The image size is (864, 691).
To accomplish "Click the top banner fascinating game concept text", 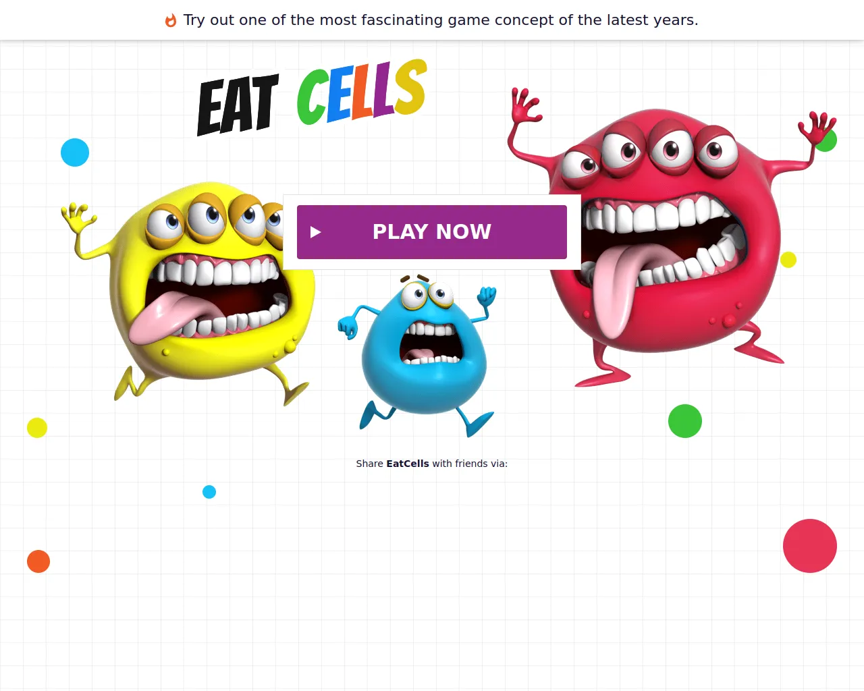I will 441,20.
